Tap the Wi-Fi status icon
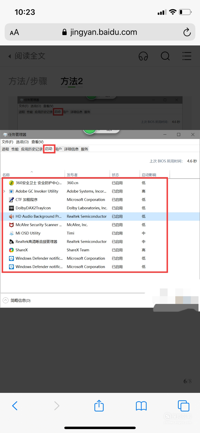The height and width of the screenshot is (433, 200). click(x=172, y=12)
